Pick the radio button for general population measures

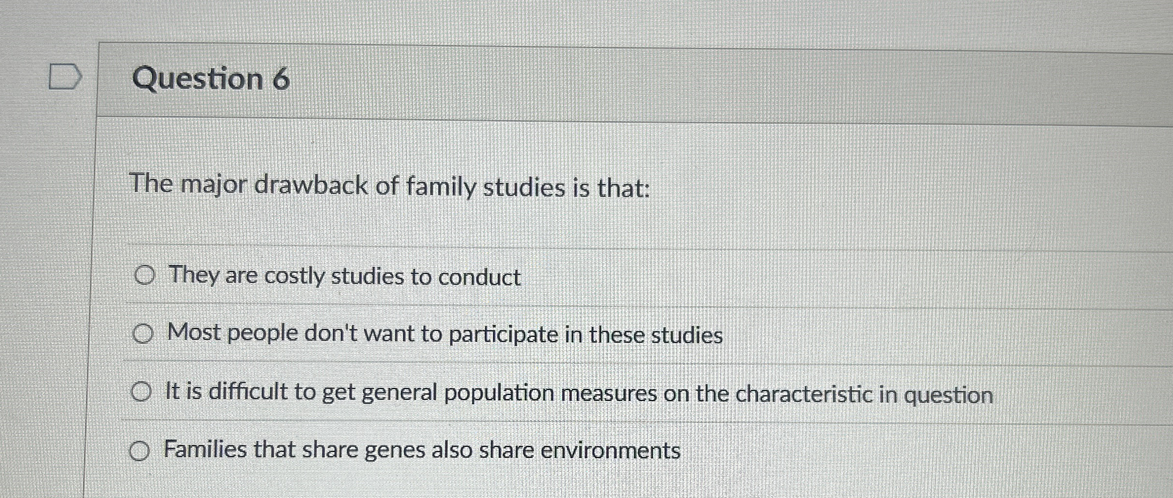pyautogui.click(x=141, y=392)
